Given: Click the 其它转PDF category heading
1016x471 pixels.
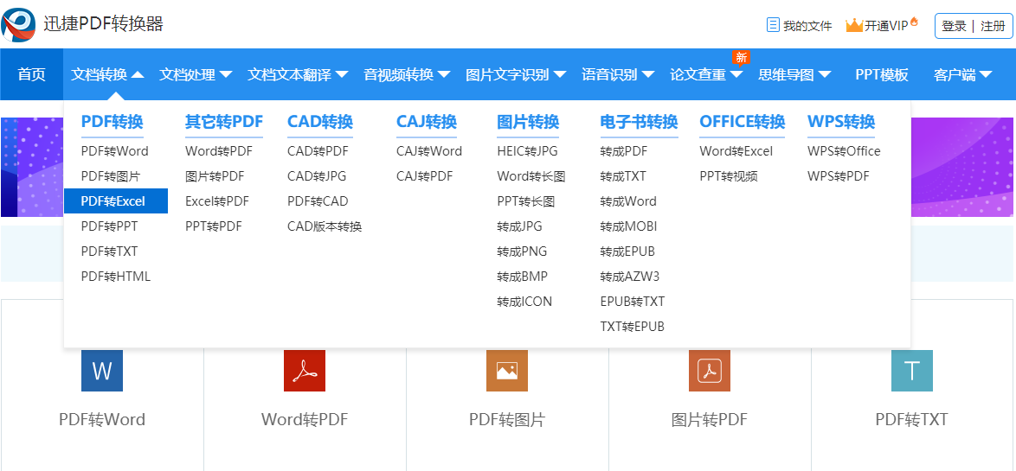Looking at the screenshot, I should [224, 122].
